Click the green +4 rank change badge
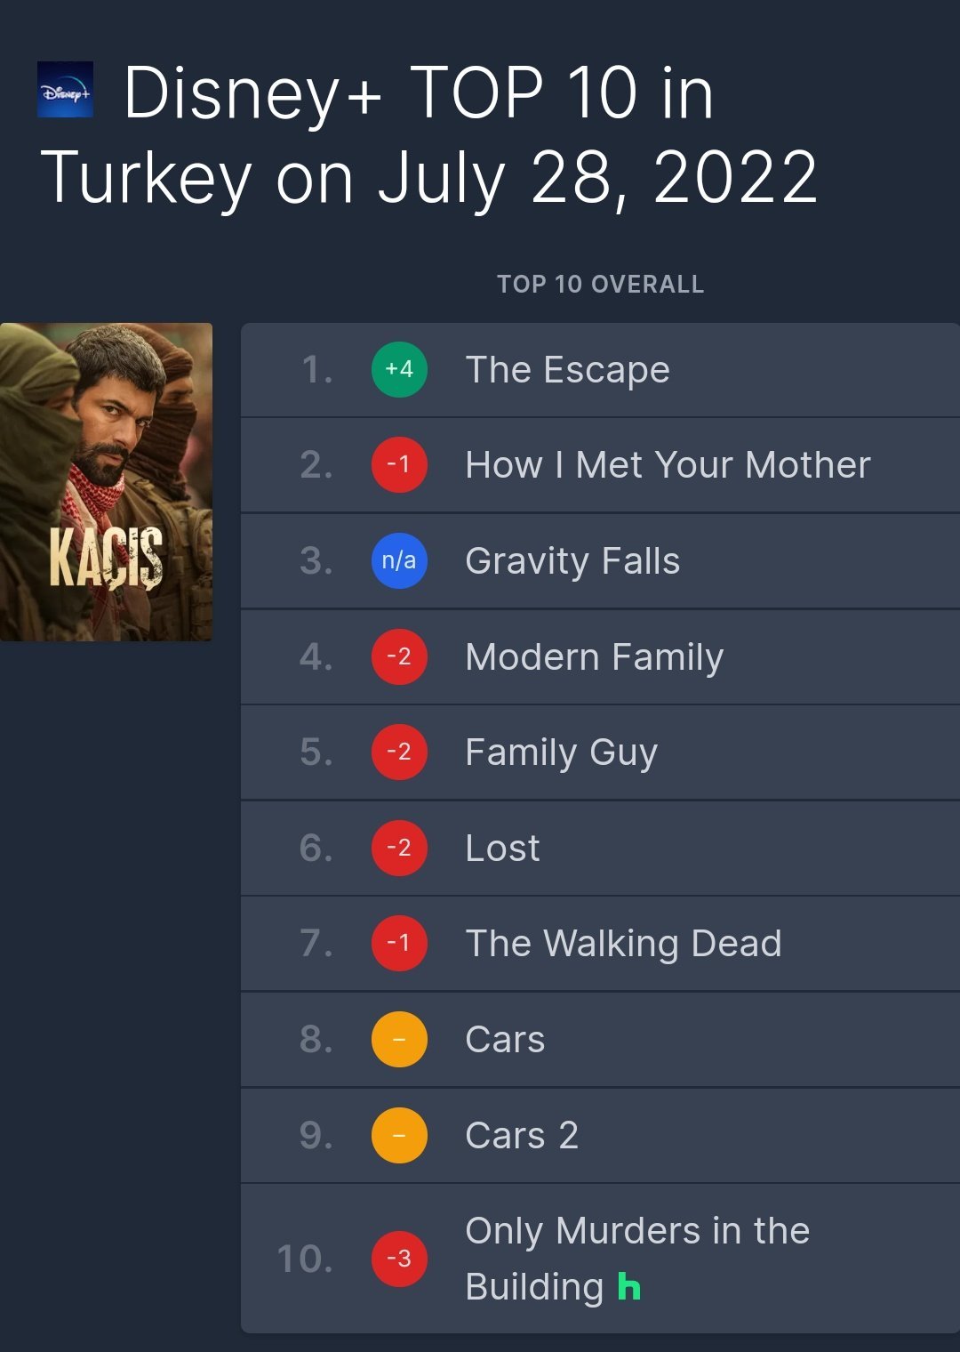This screenshot has width=960, height=1352. pos(399,369)
